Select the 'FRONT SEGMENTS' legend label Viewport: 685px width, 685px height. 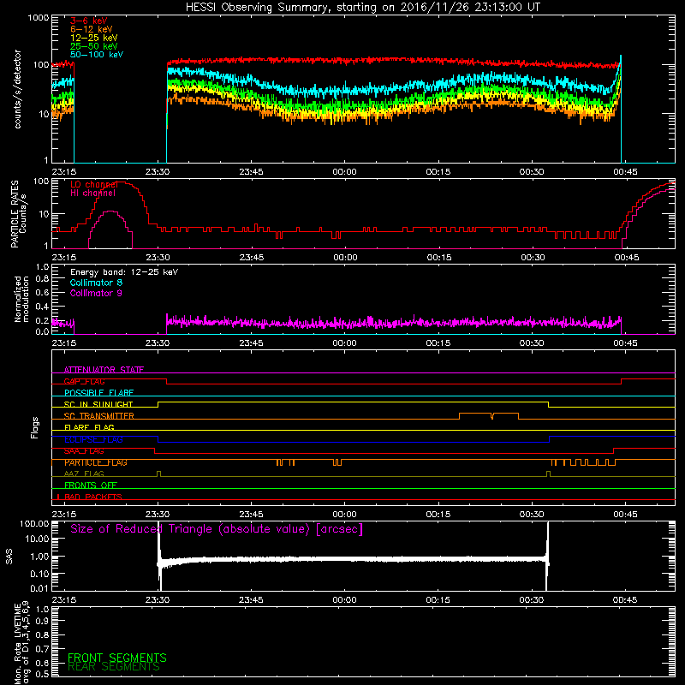[117, 658]
